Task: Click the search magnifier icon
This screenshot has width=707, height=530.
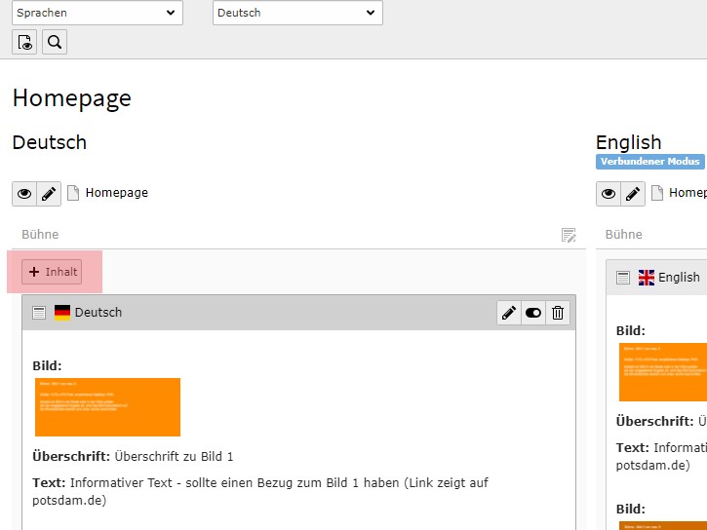Action: [55, 42]
